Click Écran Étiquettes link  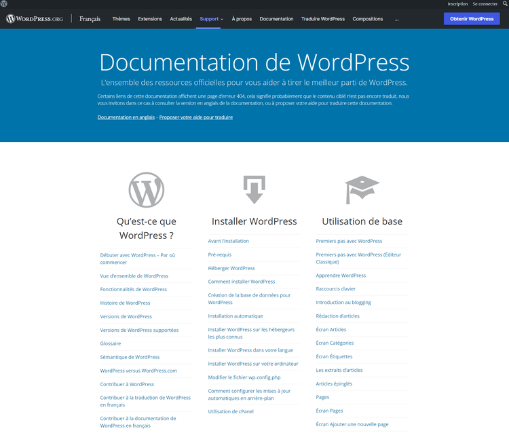coord(334,356)
